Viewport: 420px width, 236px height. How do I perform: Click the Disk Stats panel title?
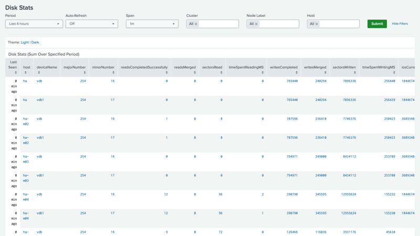pyautogui.click(x=44, y=54)
